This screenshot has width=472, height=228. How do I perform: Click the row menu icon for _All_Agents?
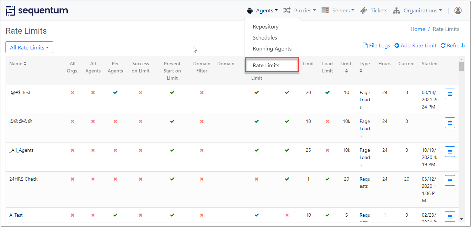(x=450, y=151)
